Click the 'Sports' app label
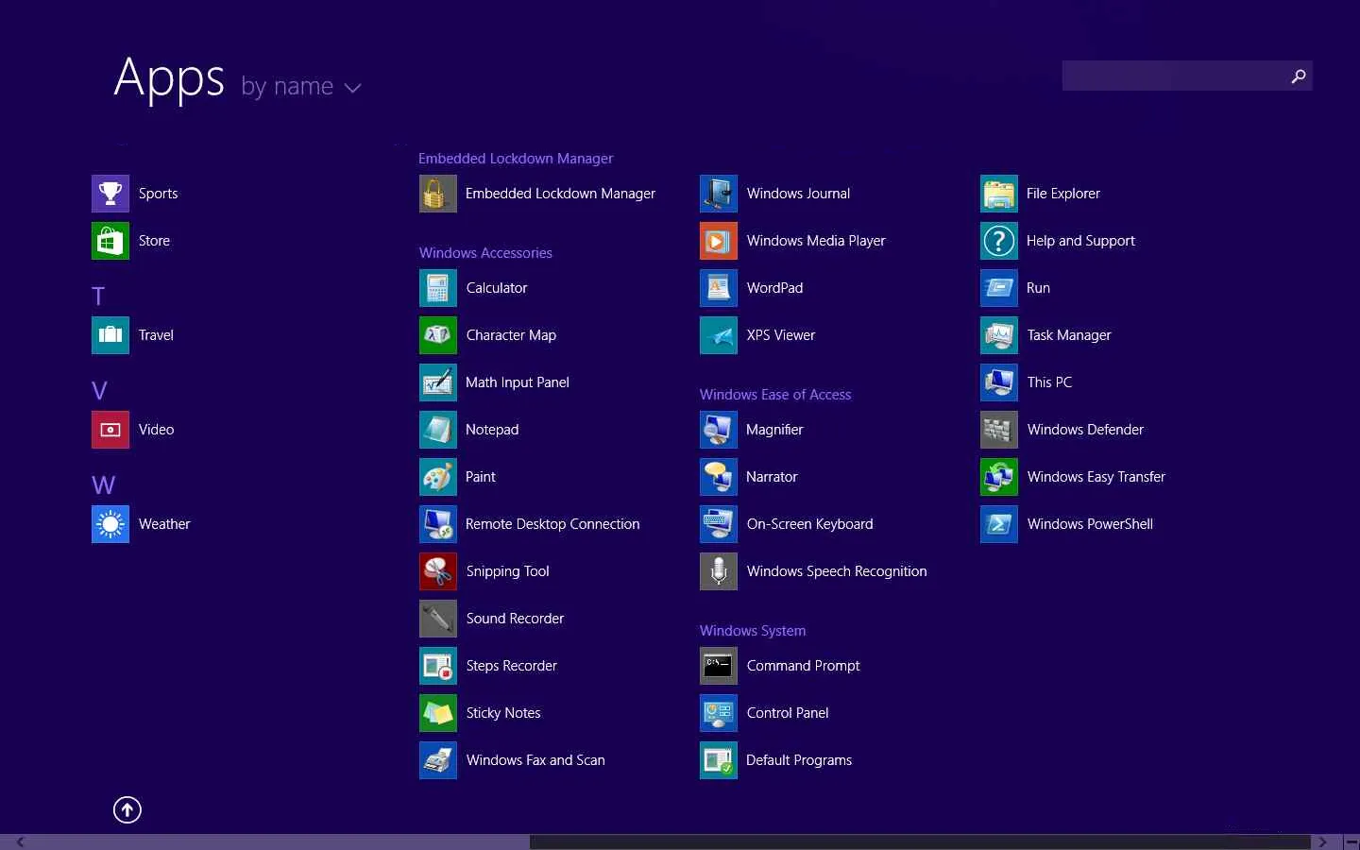 pos(158,194)
